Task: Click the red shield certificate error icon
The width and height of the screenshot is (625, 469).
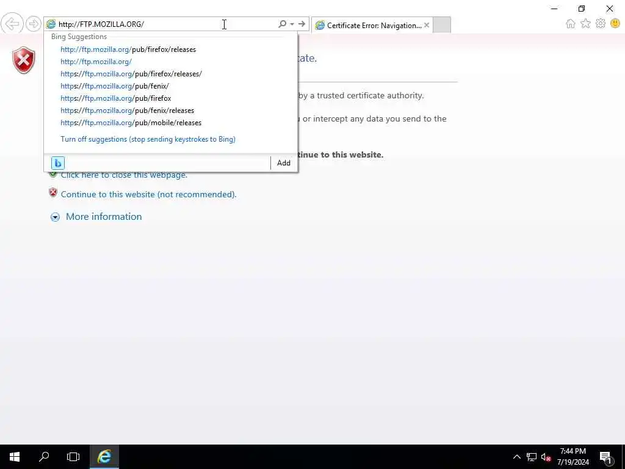Action: [24, 60]
